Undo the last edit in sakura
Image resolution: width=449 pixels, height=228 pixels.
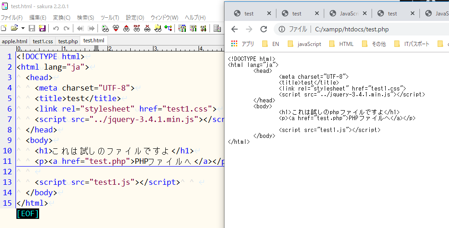coord(56,28)
